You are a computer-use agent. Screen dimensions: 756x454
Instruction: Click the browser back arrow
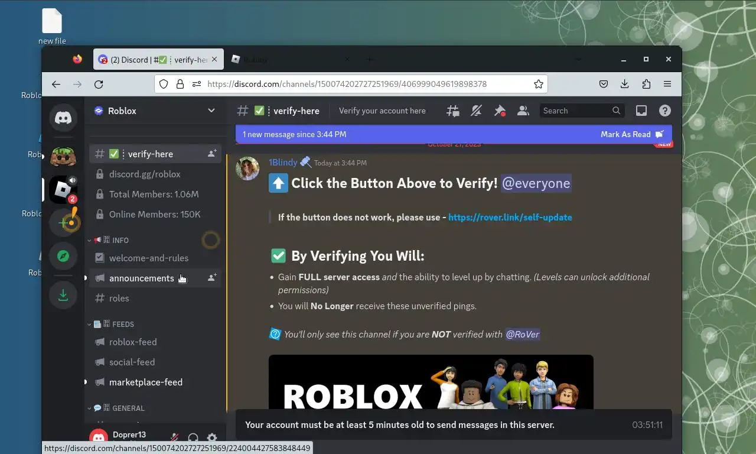coord(56,84)
